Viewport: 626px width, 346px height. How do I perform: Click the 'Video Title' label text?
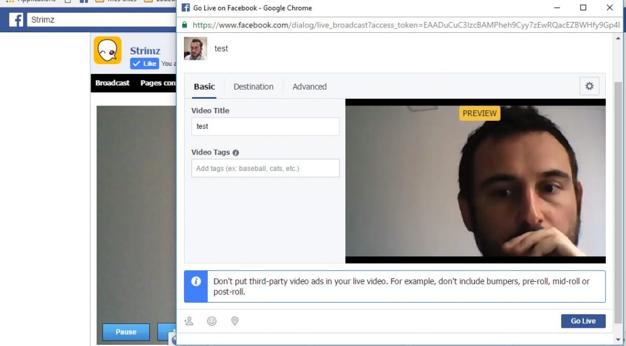coord(210,111)
